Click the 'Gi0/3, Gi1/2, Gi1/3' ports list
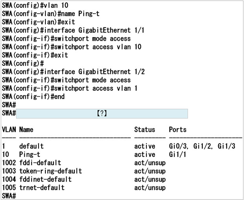This screenshot has height=200, width=244. coord(202,146)
